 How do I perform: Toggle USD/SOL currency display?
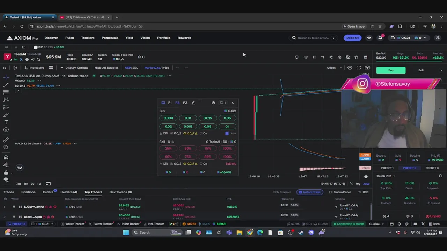[x=131, y=68]
